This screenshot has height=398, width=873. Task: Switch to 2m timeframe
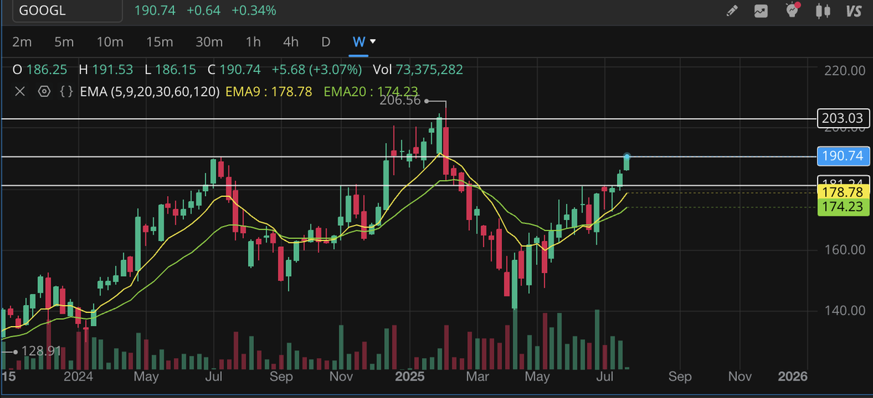22,41
